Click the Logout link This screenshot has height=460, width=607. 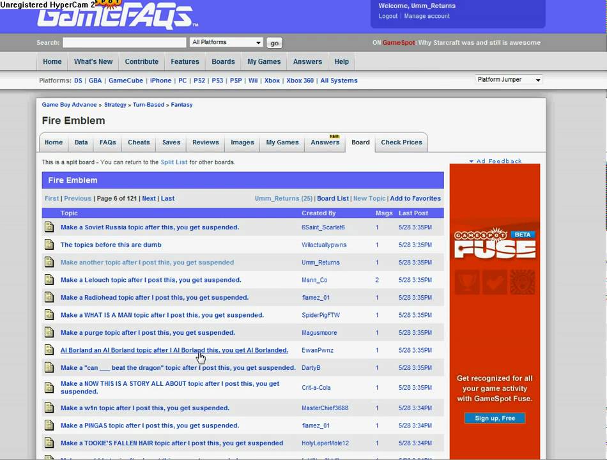388,16
